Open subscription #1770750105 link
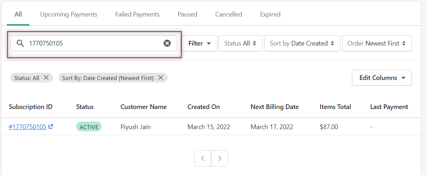 [28, 127]
